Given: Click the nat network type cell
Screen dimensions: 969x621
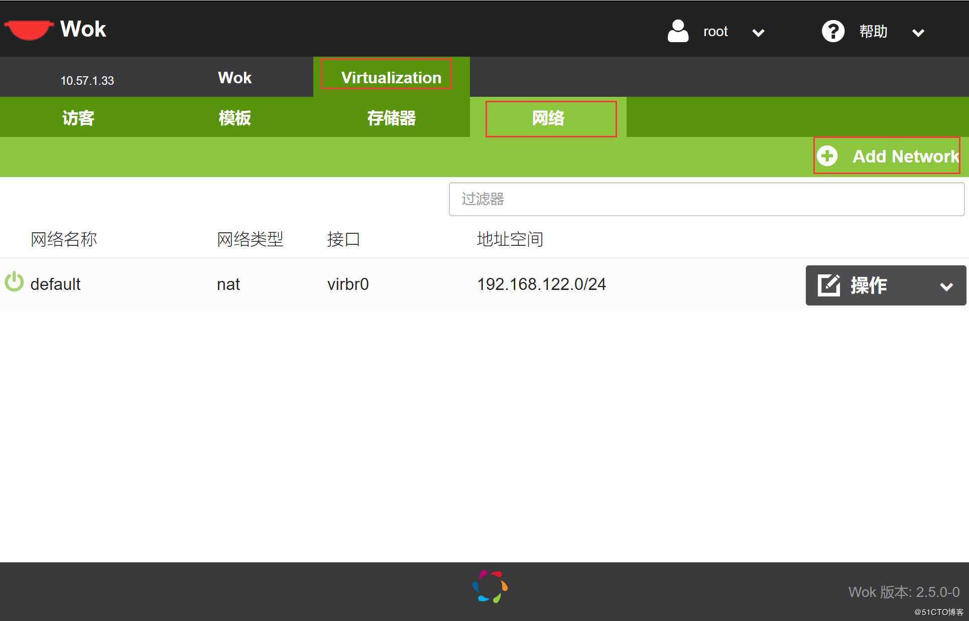Looking at the screenshot, I should [x=228, y=284].
